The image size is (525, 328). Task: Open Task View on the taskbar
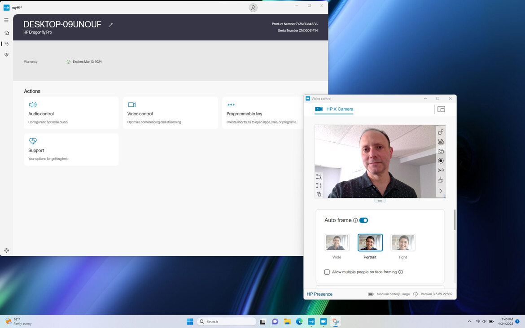[263, 322]
